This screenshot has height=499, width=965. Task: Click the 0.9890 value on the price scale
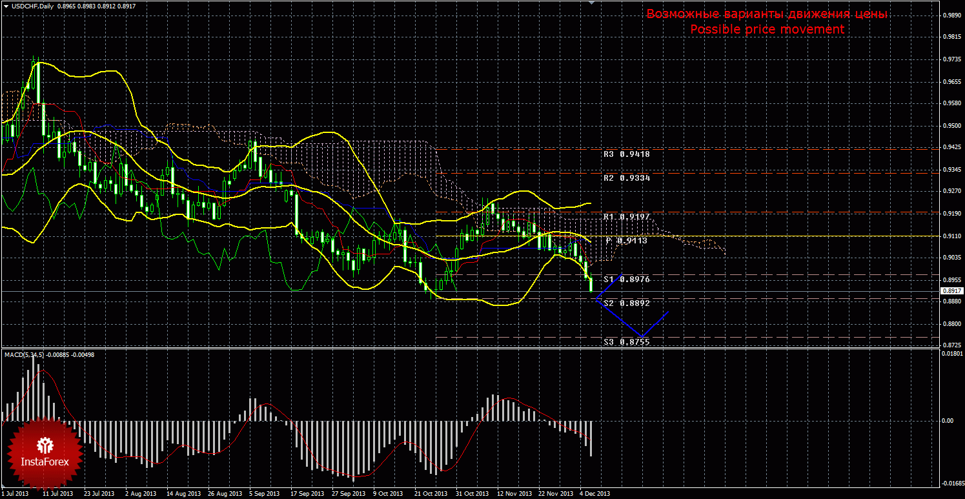(x=950, y=14)
